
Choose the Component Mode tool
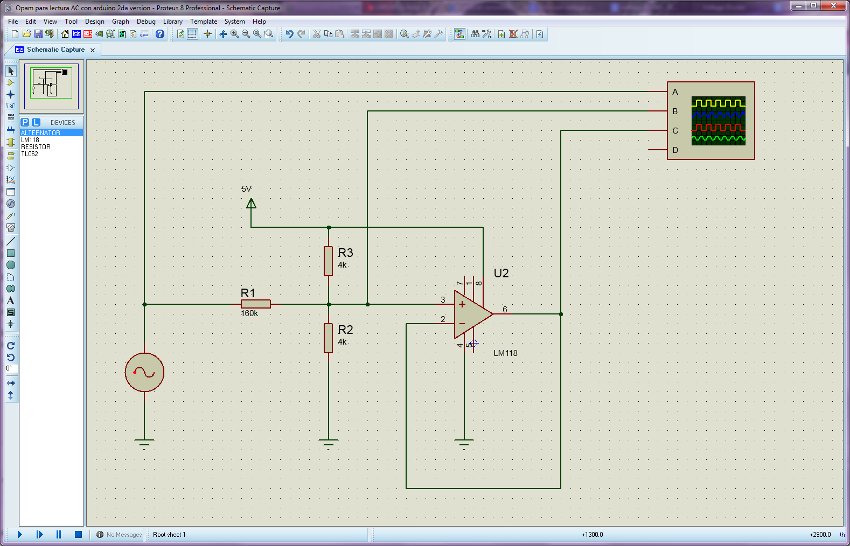click(x=11, y=83)
